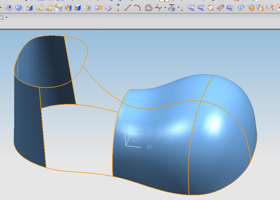Select the surface patch with hole icon

[230, 8]
